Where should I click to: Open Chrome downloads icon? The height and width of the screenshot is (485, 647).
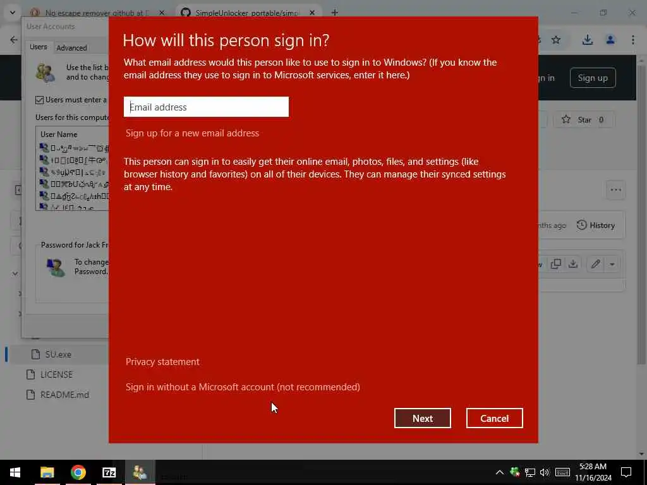point(588,40)
